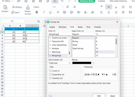Click the Fill Color bucket icon
Screen dimensions: 135x97
click(x=78, y=12)
